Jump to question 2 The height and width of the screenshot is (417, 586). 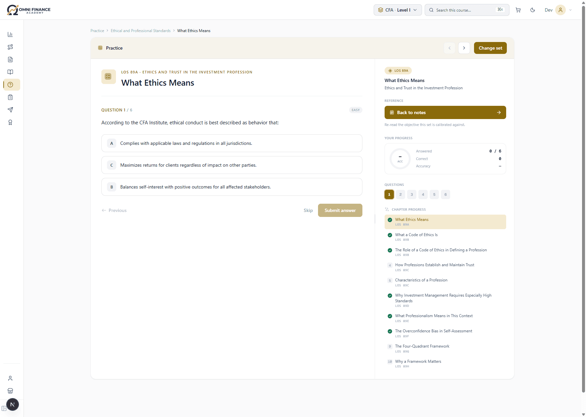(400, 194)
